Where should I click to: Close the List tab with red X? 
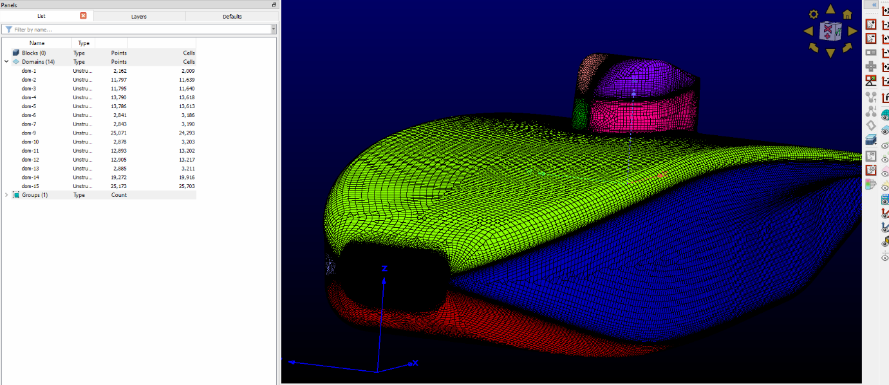[x=83, y=15]
